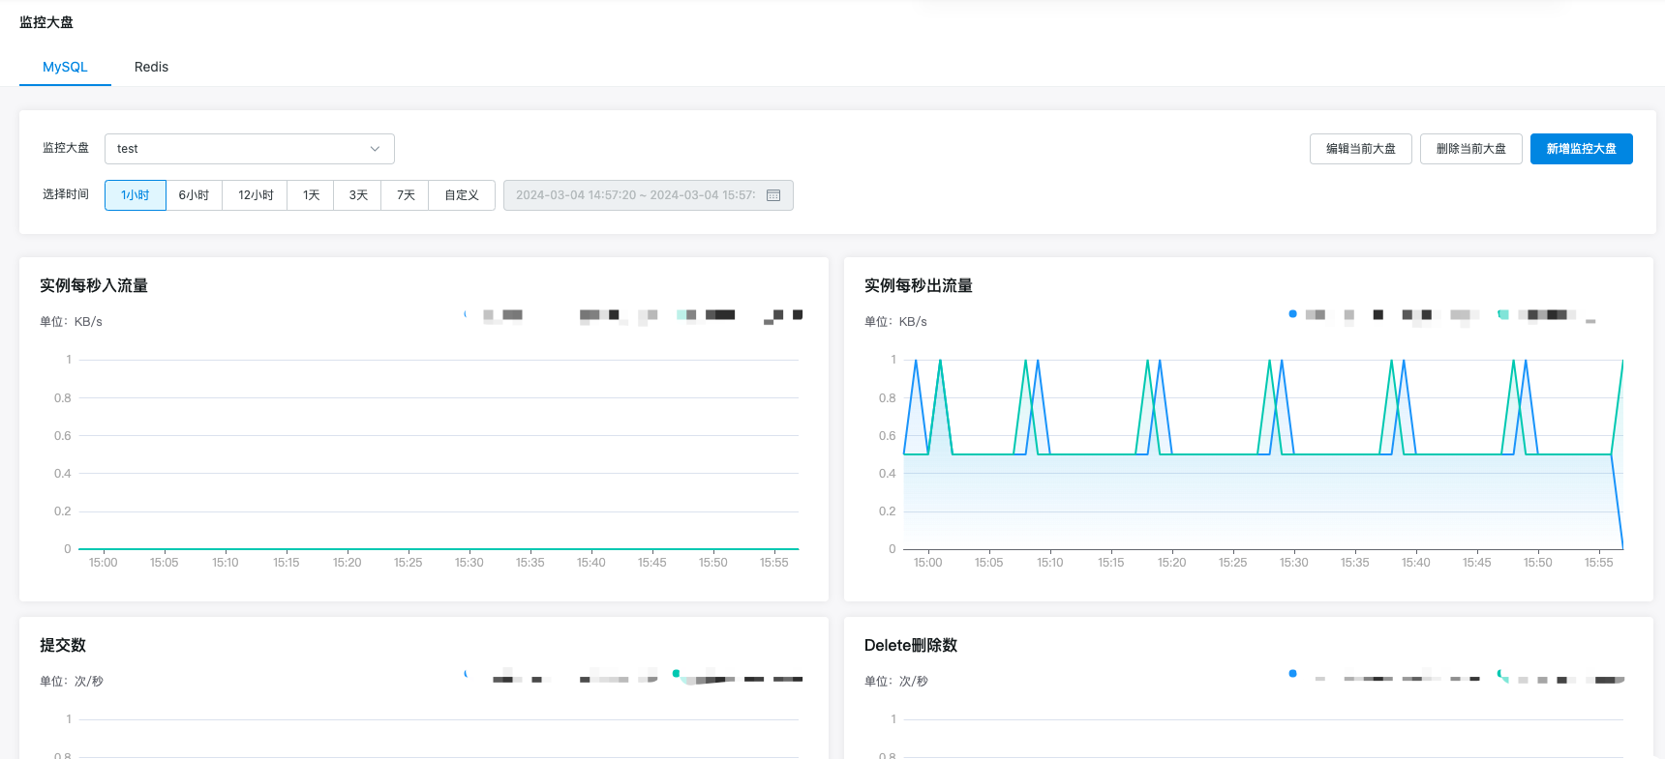Click green legend marker in 实例每秒出流量 chart
Image resolution: width=1665 pixels, height=759 pixels.
tap(1502, 314)
